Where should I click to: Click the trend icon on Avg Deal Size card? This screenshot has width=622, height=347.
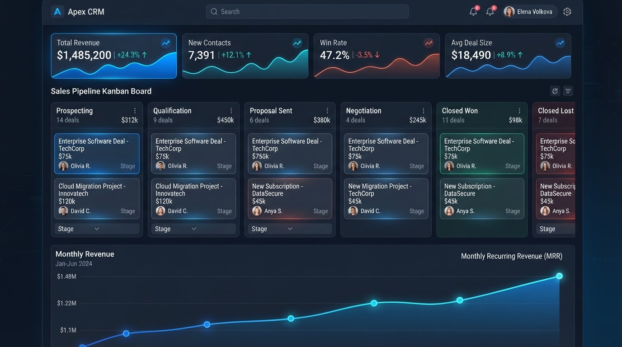[x=560, y=43]
